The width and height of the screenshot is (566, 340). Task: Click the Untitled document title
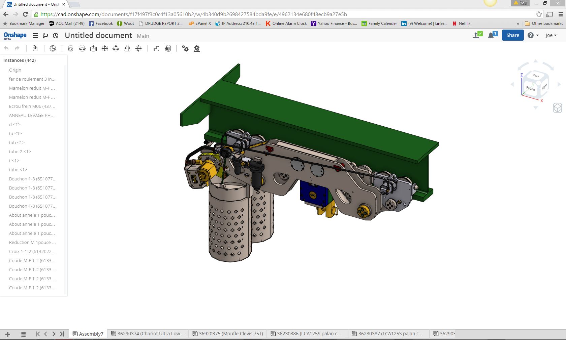click(98, 36)
